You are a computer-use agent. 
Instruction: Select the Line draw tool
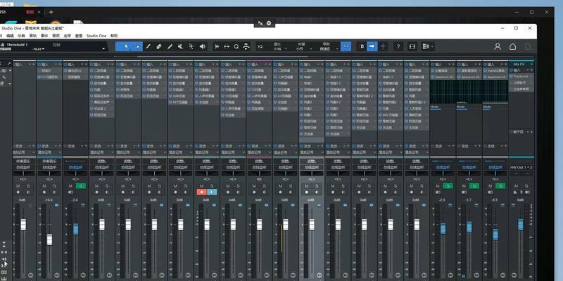[x=170, y=46]
